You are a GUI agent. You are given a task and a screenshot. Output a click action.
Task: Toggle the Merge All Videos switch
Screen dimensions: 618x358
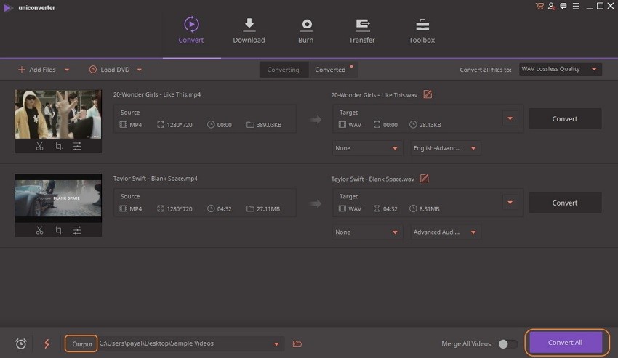[x=507, y=343]
